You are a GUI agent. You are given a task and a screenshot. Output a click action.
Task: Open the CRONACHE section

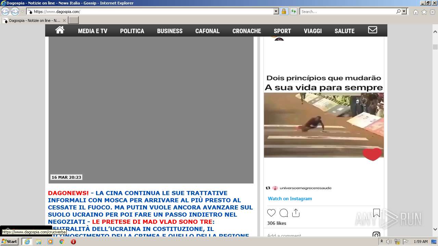(247, 31)
